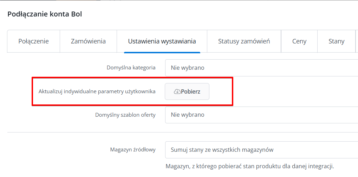This screenshot has width=358, height=177.
Task: Click the Aktualizuj indywidualne parametry użytkownika label
Action: 97,91
